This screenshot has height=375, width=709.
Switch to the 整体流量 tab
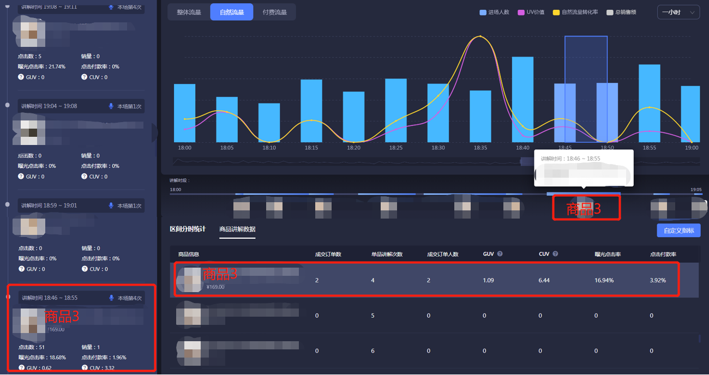click(189, 12)
